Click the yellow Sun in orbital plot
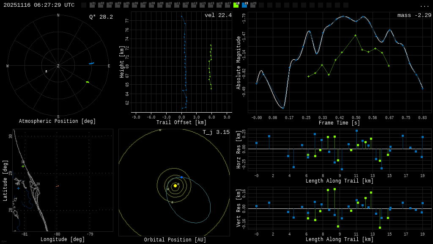Image resolution: width=433 pixels, height=244 pixels. [175, 186]
